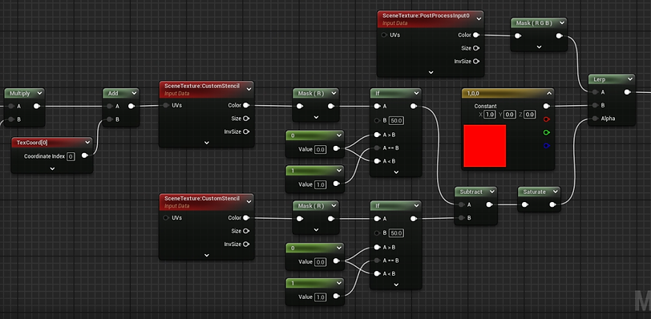Click the Multiply node output pin
Screen dimensions: 651x319
click(x=37, y=106)
